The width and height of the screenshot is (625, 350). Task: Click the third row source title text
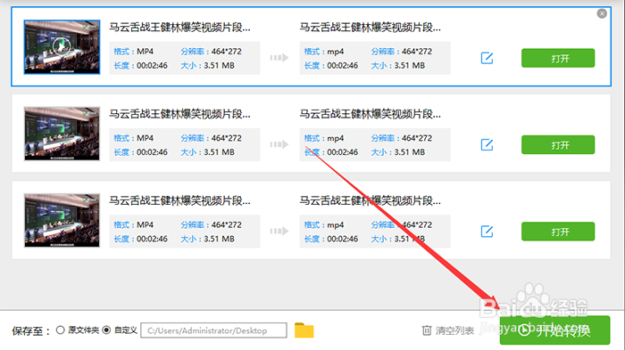[179, 201]
